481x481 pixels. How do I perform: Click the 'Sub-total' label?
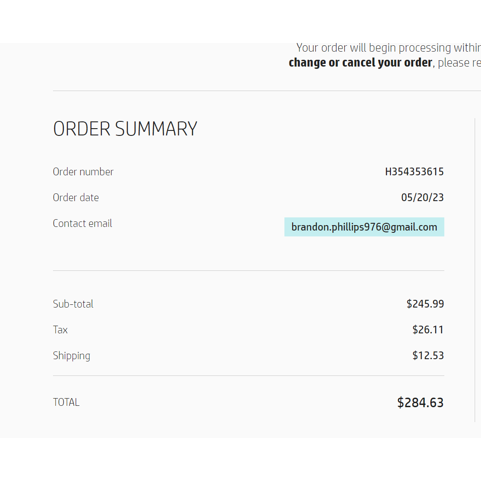[73, 304]
